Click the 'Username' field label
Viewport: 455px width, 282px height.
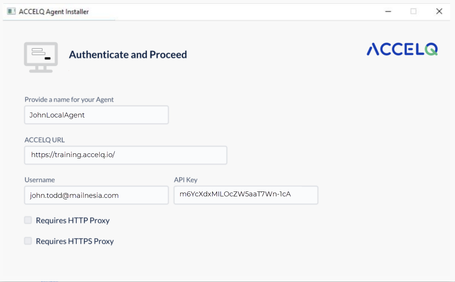click(40, 180)
